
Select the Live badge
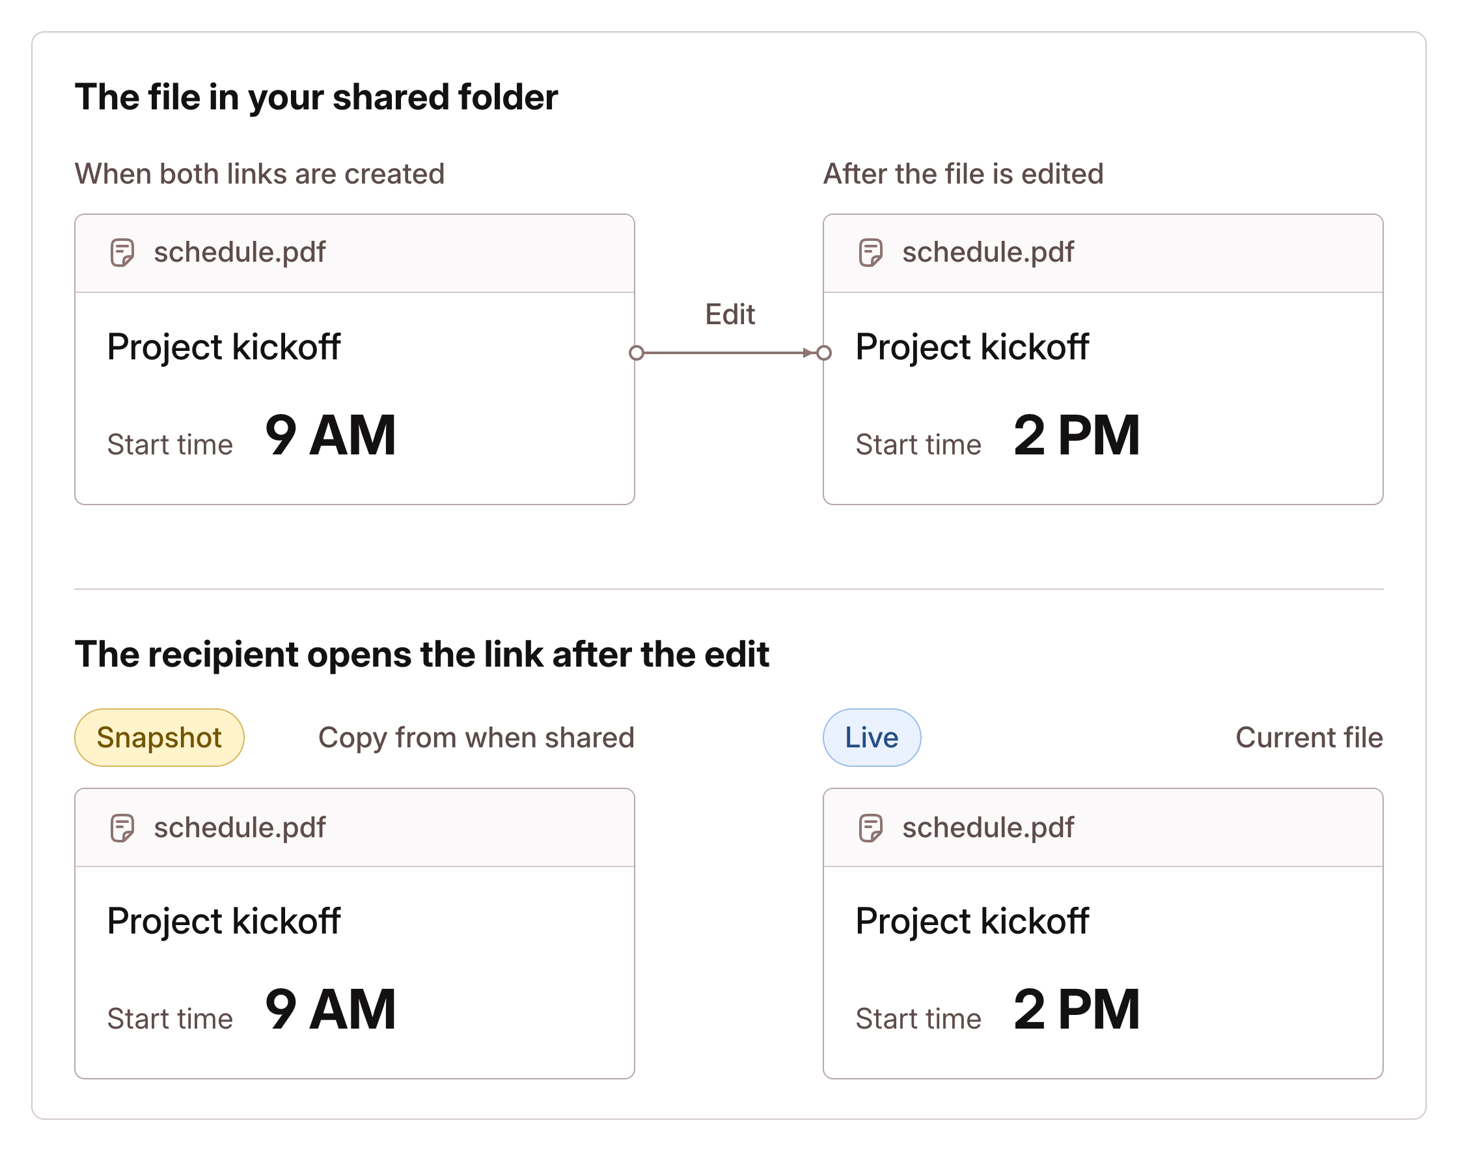pyautogui.click(x=872, y=737)
